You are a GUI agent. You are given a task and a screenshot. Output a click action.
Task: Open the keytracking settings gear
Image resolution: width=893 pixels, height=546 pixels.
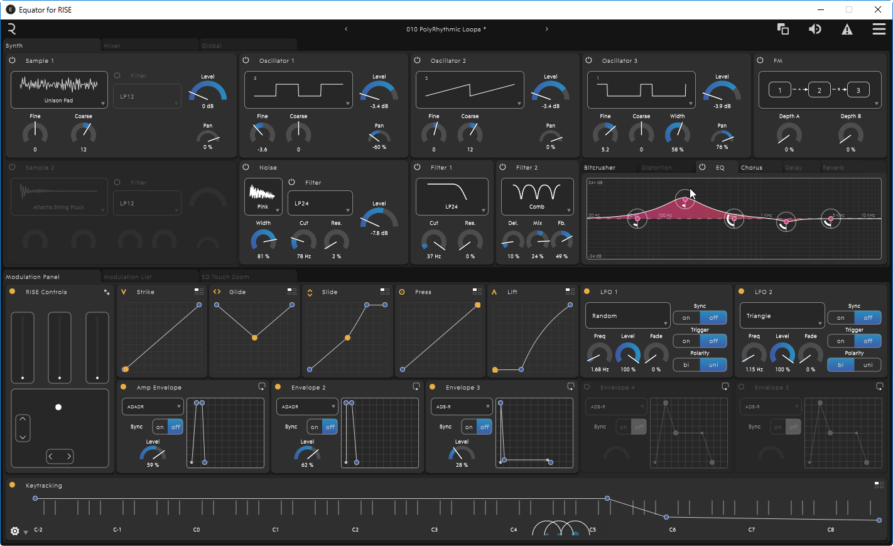click(15, 532)
